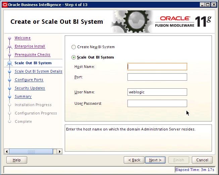219x175 pixels.
Task: Click right arrow of navigation scrollbar
Action: point(60,152)
